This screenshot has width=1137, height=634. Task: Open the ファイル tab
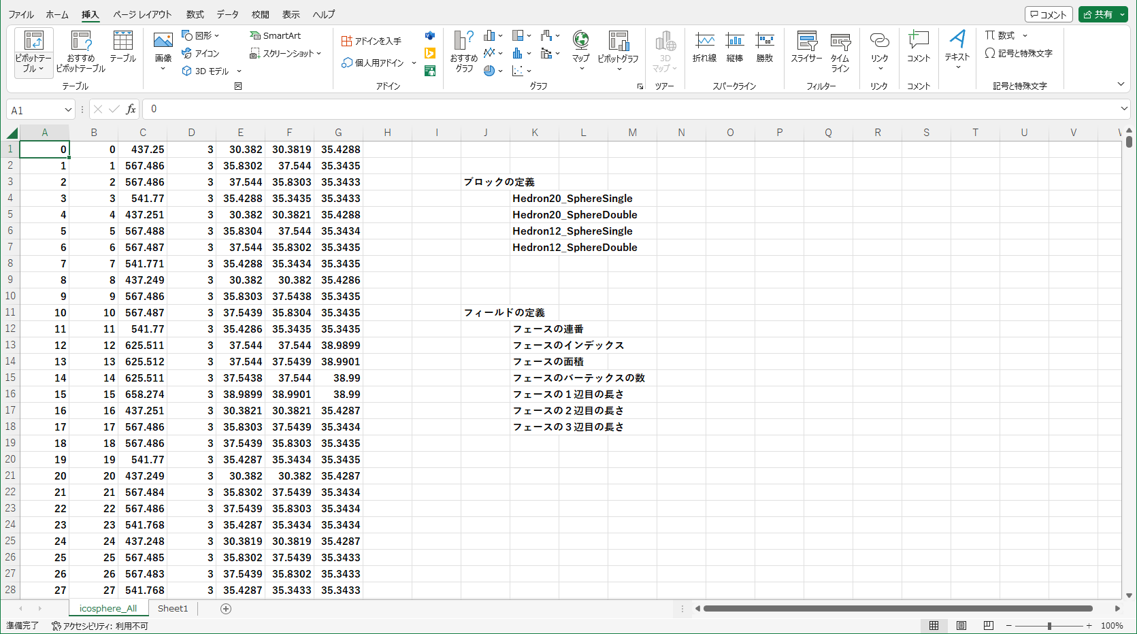pyautogui.click(x=21, y=14)
